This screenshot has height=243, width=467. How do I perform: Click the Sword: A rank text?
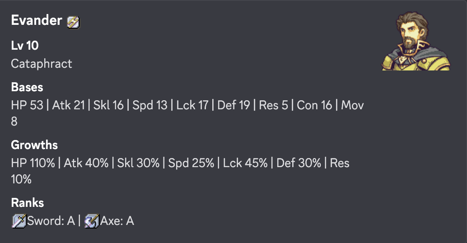(51, 221)
